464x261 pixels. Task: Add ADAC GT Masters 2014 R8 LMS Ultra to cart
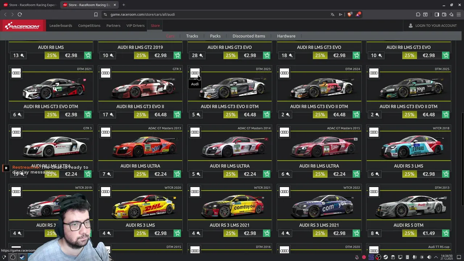tap(267, 174)
